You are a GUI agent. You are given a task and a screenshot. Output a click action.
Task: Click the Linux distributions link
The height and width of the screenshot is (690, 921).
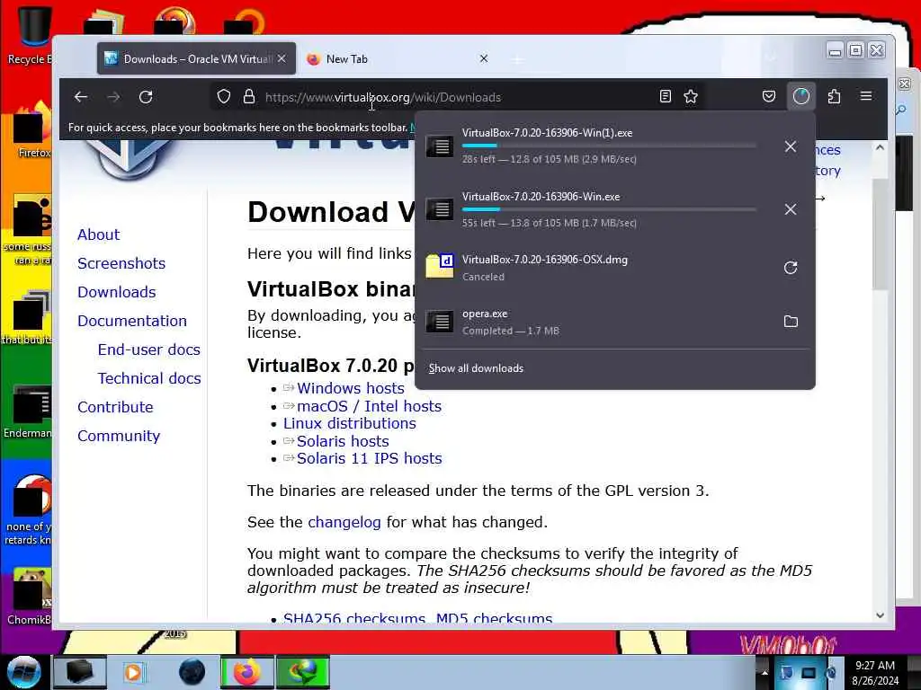(350, 424)
